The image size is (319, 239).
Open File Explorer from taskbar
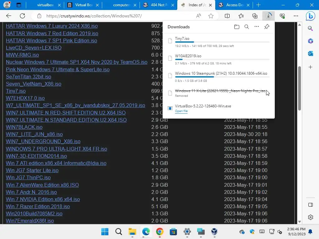pos(132,232)
